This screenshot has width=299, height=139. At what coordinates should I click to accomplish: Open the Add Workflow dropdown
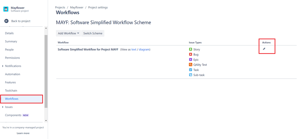(x=68, y=33)
